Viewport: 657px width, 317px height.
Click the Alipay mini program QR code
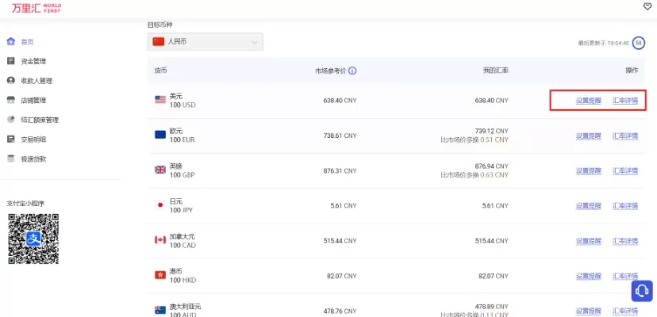click(x=33, y=239)
